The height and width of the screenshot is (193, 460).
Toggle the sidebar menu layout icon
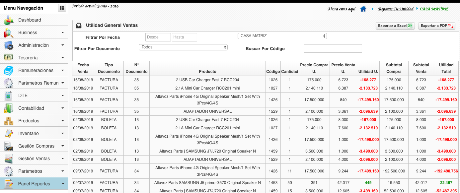[x=62, y=8]
